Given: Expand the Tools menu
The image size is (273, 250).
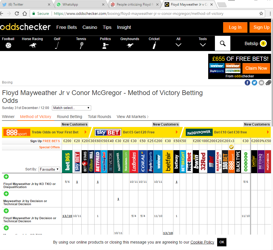Looking at the screenshot, I should pos(203,42).
